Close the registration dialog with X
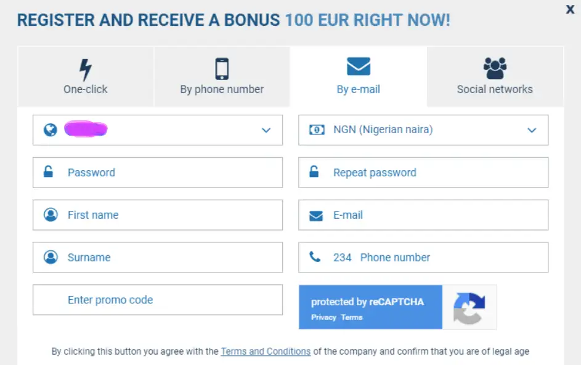Image resolution: width=581 pixels, height=365 pixels. (x=571, y=9)
